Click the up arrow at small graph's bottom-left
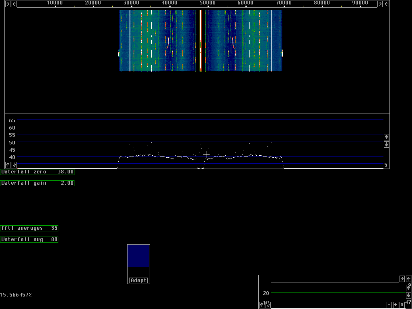412x309 pixels. tap(262, 305)
